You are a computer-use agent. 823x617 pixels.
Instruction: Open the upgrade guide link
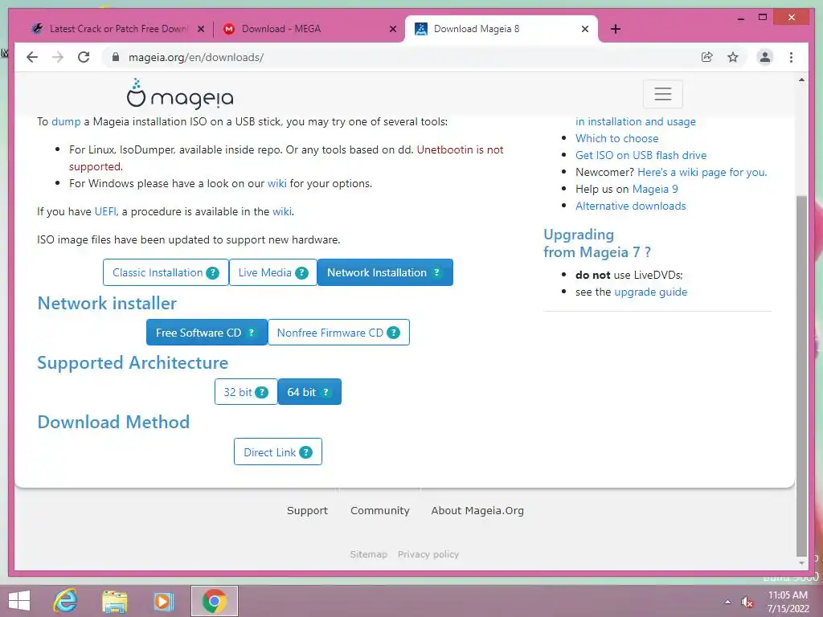pyautogui.click(x=651, y=292)
